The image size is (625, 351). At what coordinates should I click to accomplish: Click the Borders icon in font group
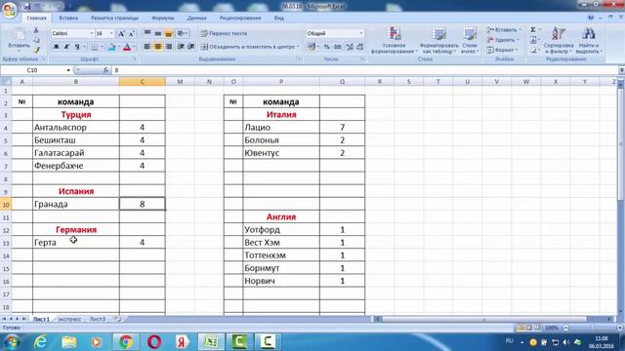[x=95, y=47]
